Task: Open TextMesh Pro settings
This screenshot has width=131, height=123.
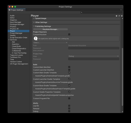Action: 15,57
